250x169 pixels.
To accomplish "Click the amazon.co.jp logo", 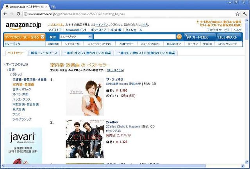I will click(23, 26).
